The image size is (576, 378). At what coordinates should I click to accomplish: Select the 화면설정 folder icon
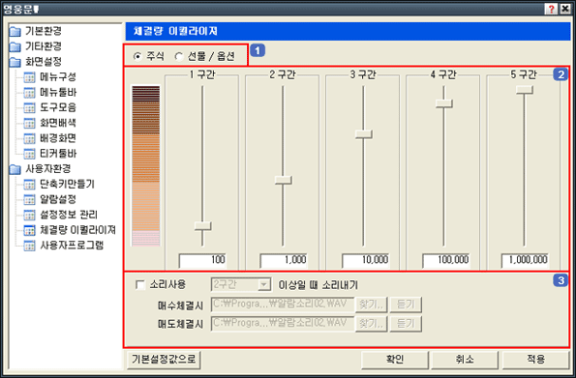[x=15, y=62]
